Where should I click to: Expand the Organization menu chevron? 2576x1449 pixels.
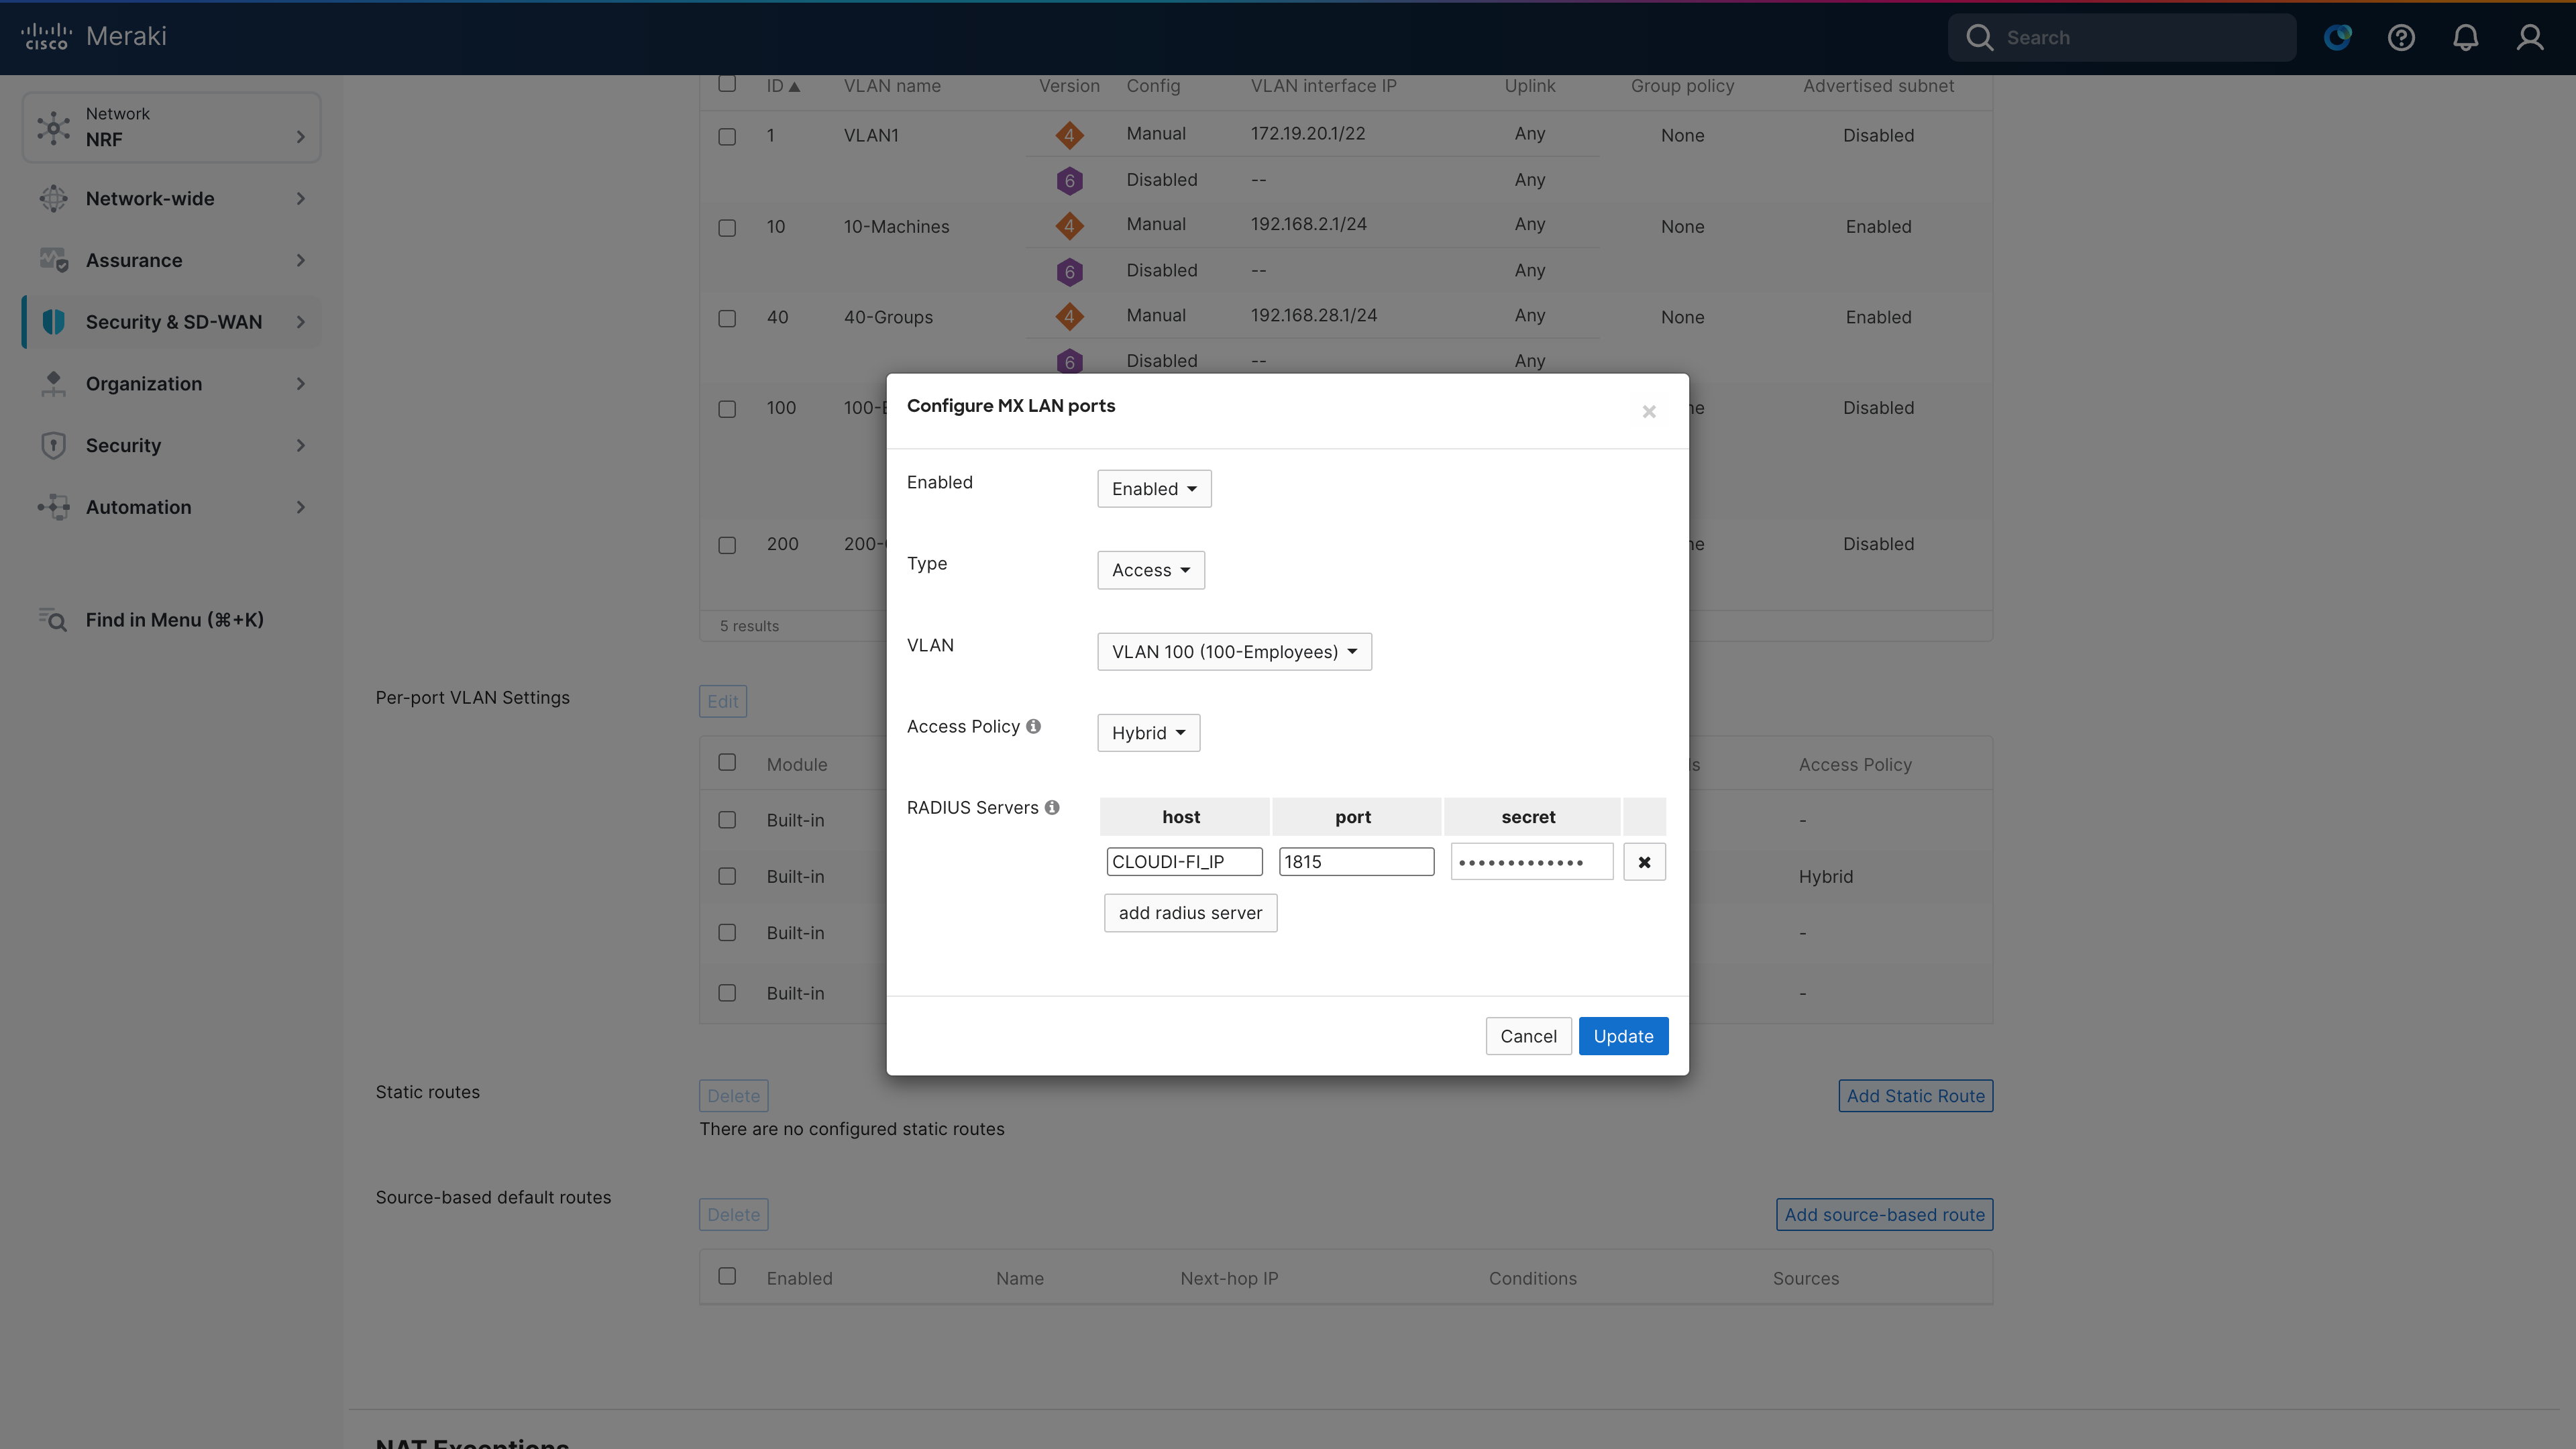[300, 384]
